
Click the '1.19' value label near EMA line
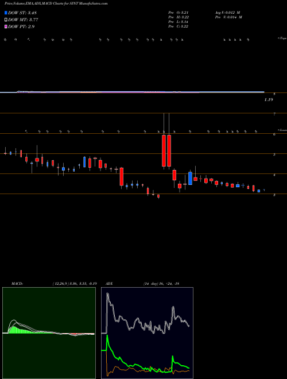tap(269, 99)
